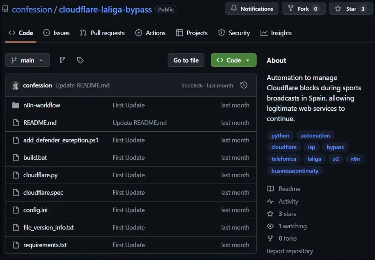Open the Notifications button

coord(252,9)
